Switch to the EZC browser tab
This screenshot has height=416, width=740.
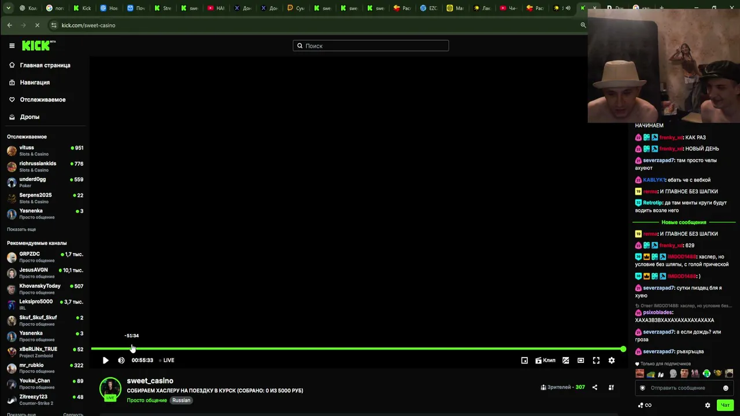(428, 8)
